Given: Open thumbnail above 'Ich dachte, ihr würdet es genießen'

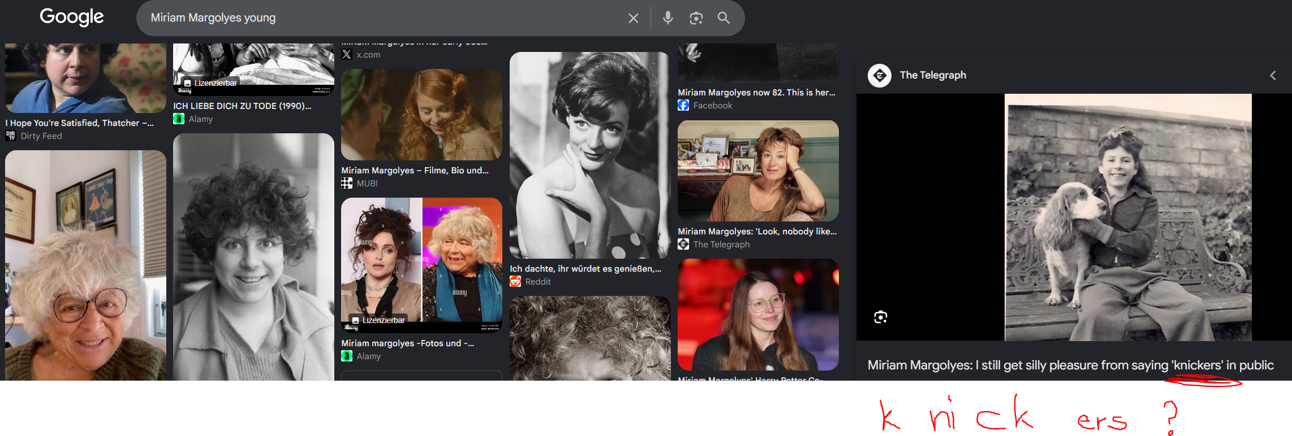Looking at the screenshot, I should (x=589, y=155).
